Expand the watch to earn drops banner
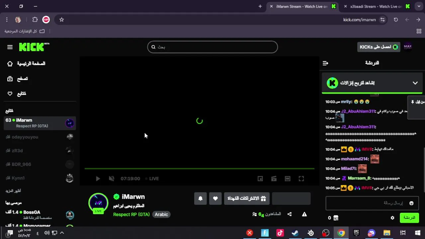Screen dimensions: 425x239 pyautogui.click(x=415, y=83)
